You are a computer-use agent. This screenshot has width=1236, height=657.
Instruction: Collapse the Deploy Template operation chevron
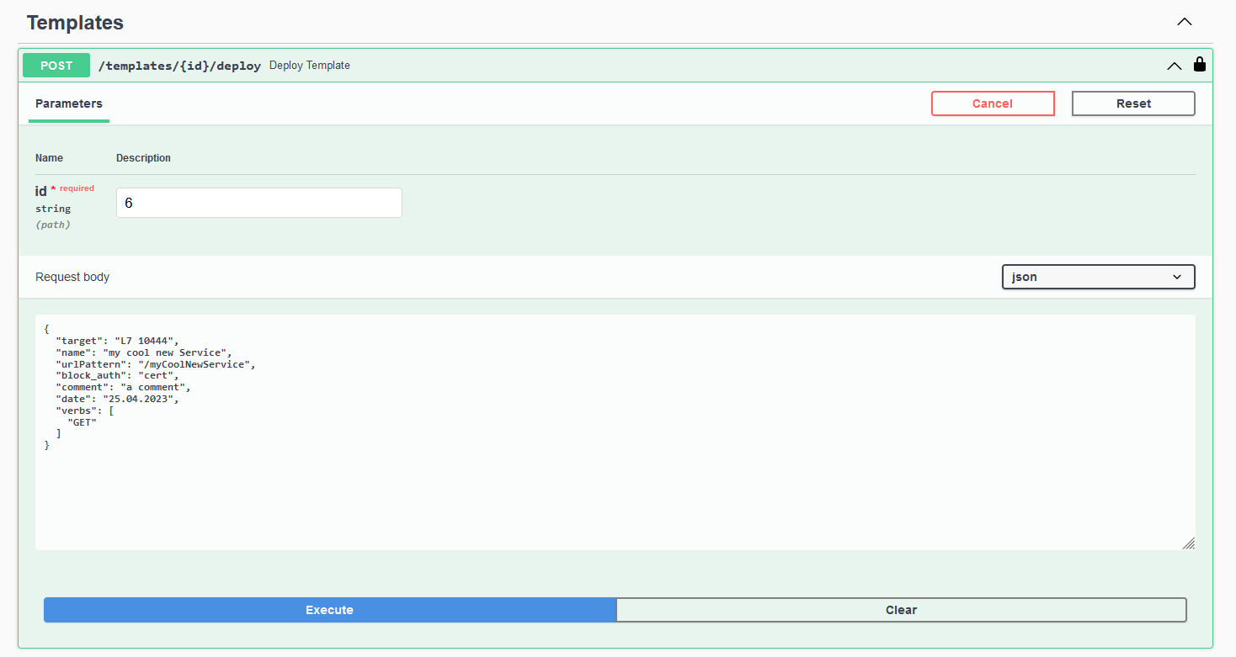1174,66
